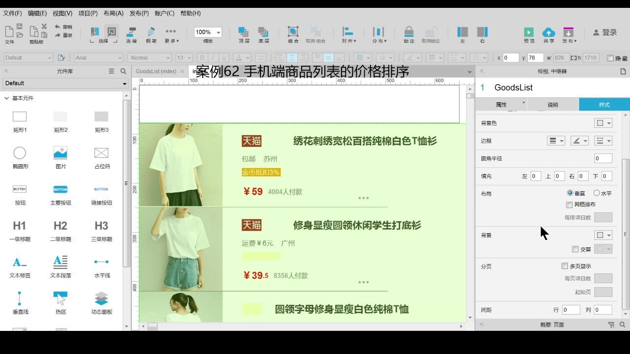Open the 分布 distribute dropdown
The height and width of the screenshot is (354, 630).
[x=379, y=34]
